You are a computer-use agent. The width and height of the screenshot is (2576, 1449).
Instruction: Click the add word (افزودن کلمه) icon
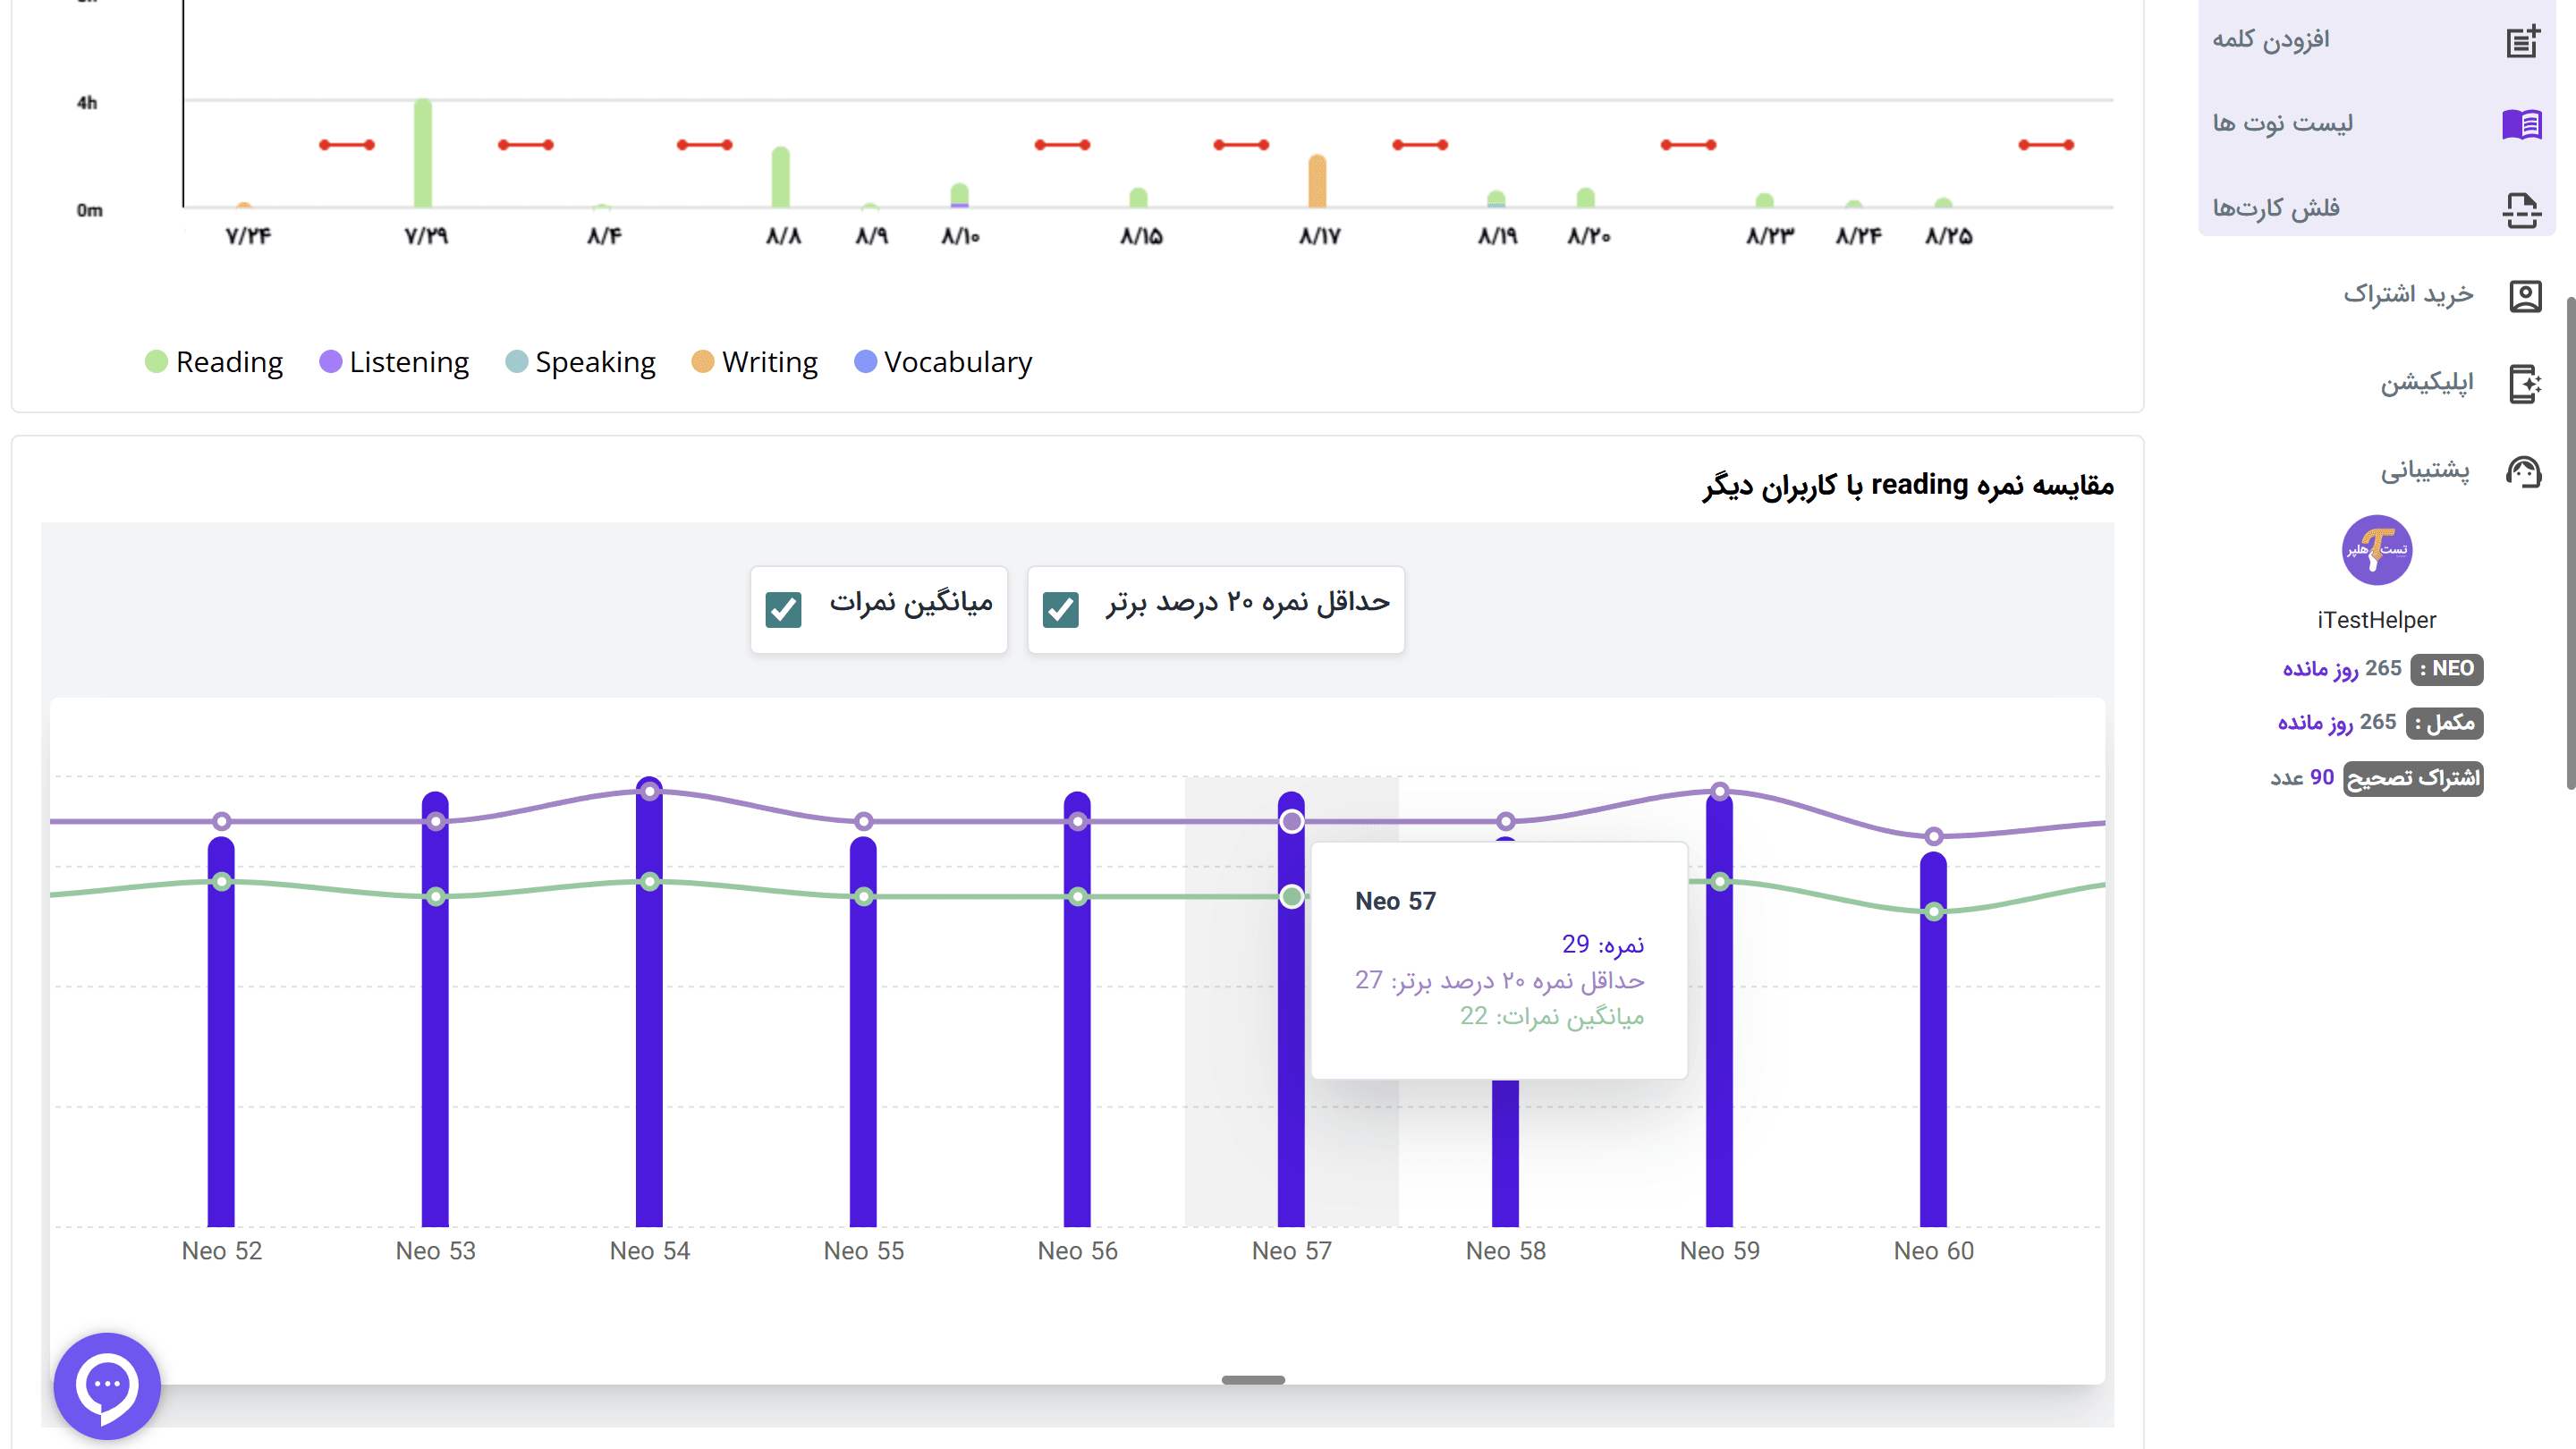point(2524,40)
